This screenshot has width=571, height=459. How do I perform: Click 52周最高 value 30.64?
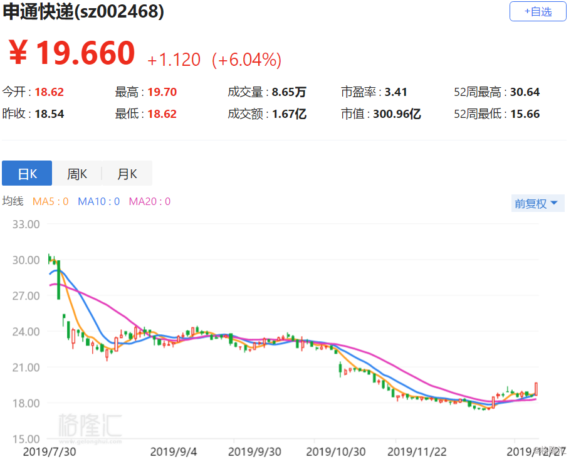(x=525, y=92)
